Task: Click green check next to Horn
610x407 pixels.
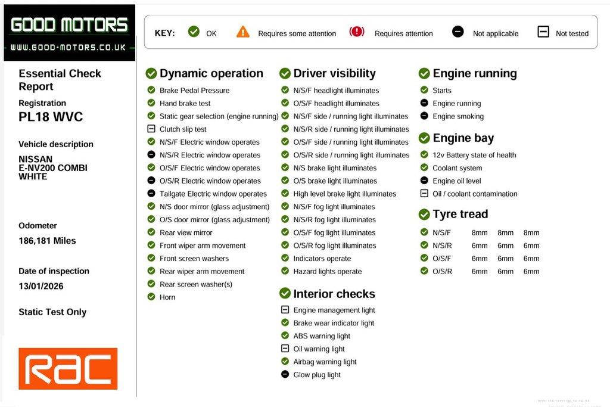Action: pos(151,297)
